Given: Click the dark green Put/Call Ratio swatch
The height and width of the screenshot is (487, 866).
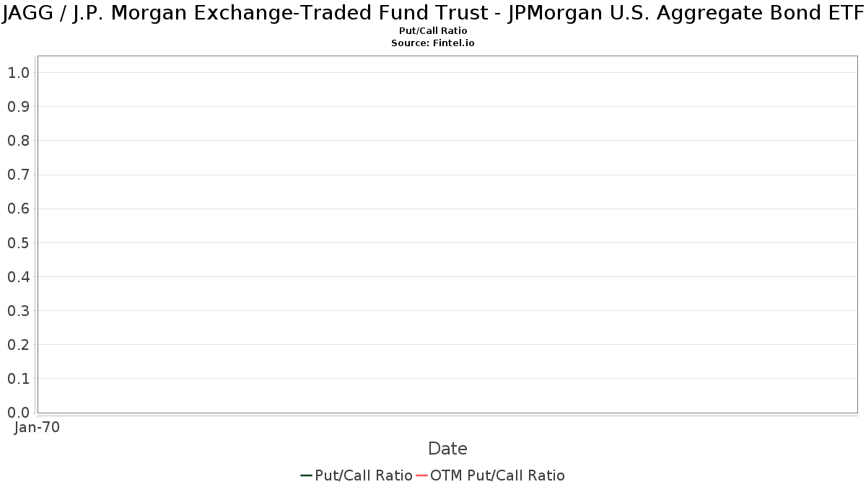Looking at the screenshot, I should click(x=306, y=475).
